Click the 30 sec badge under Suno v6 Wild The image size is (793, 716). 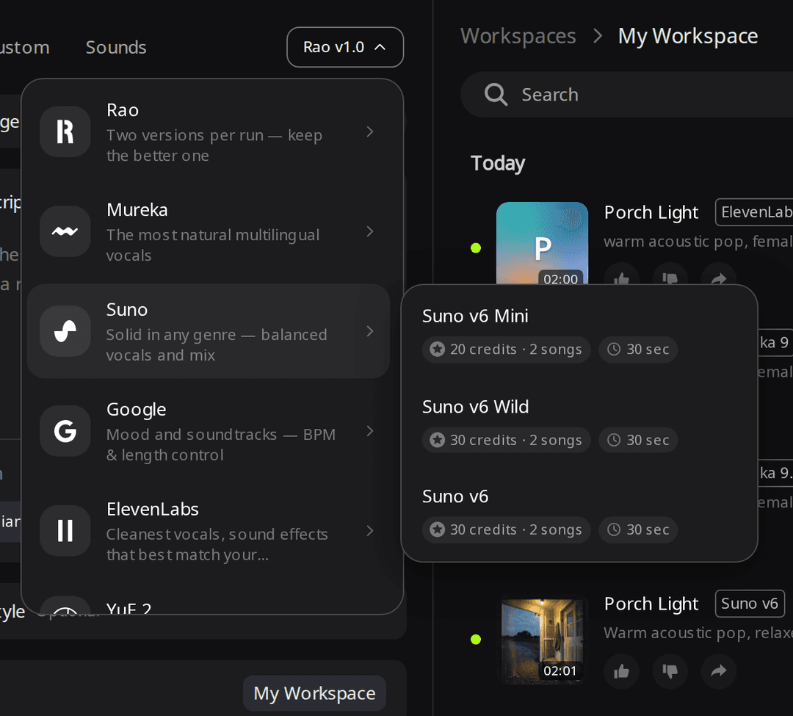(638, 440)
